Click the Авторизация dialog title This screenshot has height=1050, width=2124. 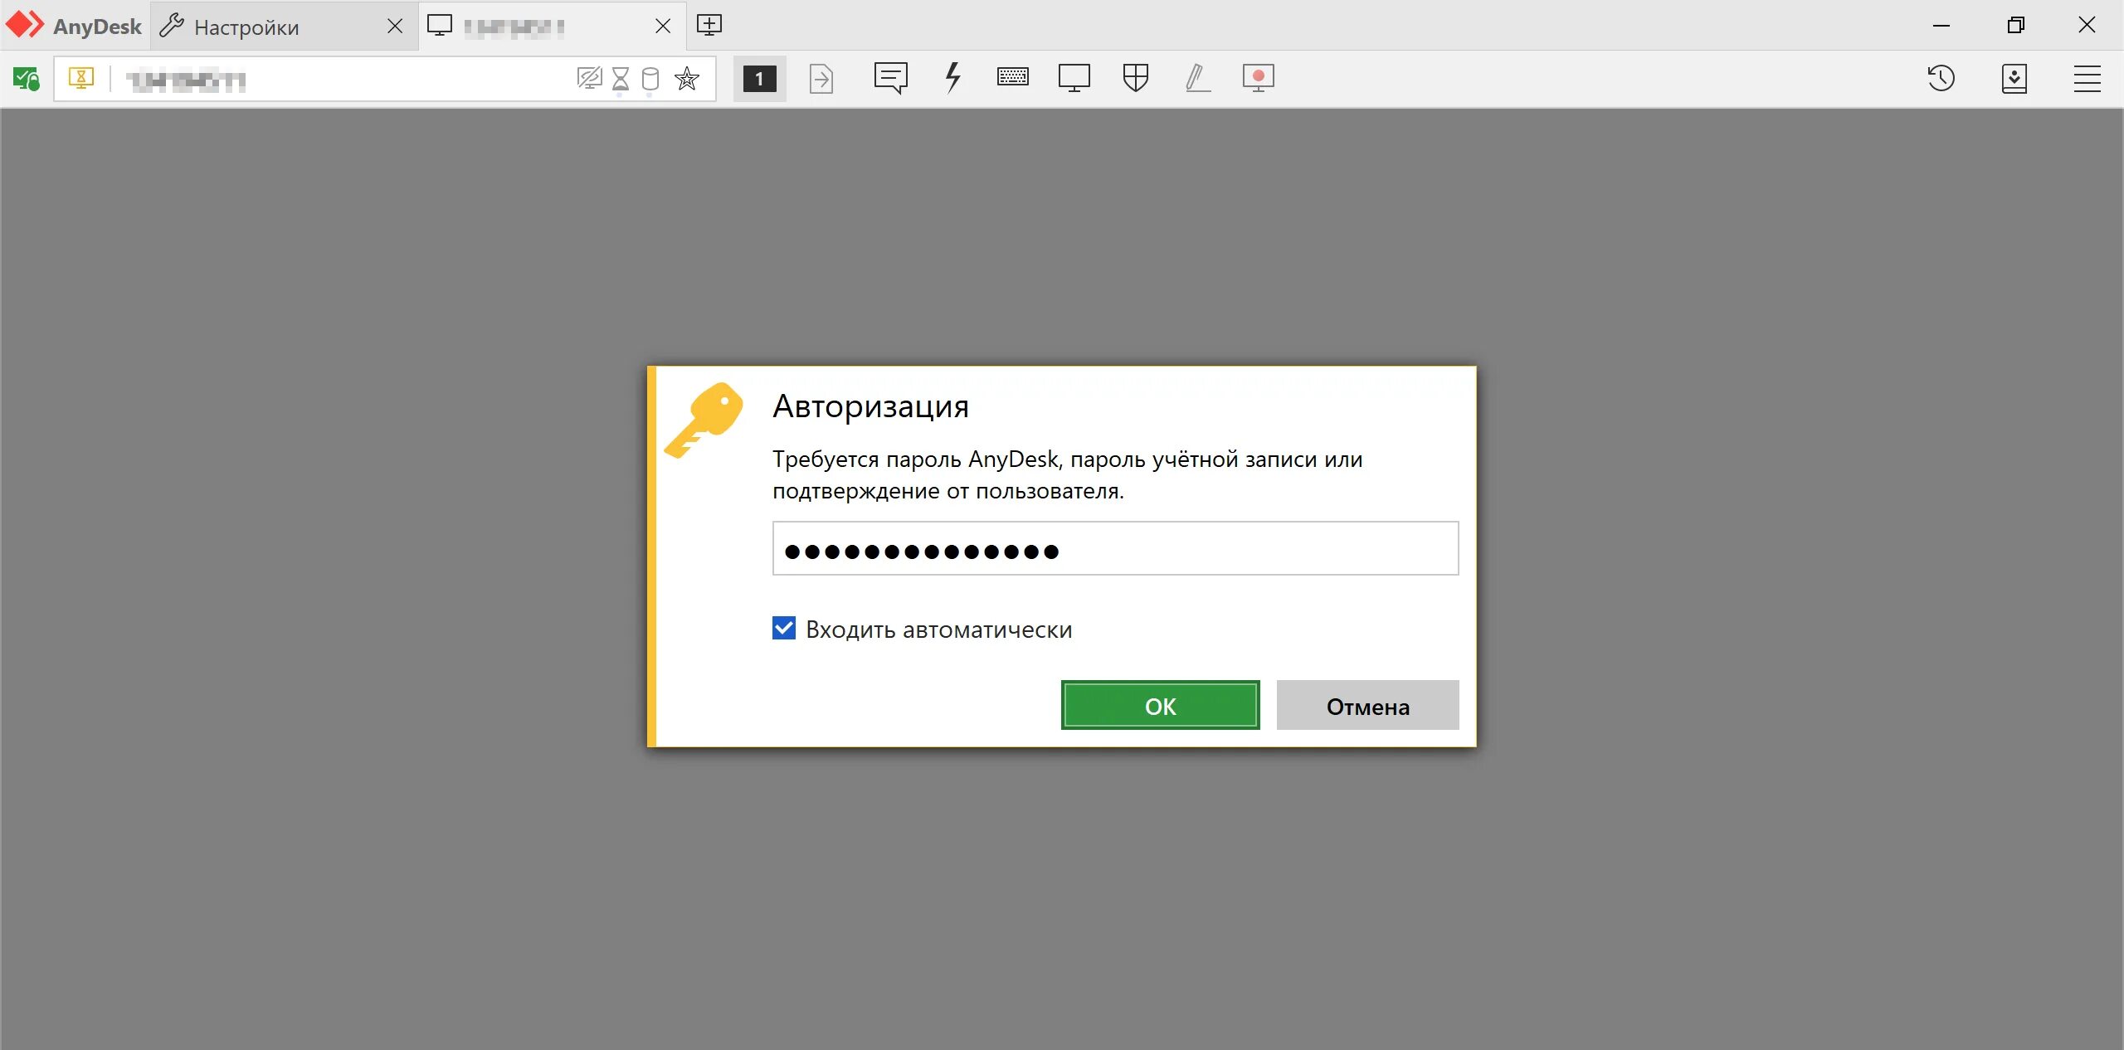tap(870, 406)
